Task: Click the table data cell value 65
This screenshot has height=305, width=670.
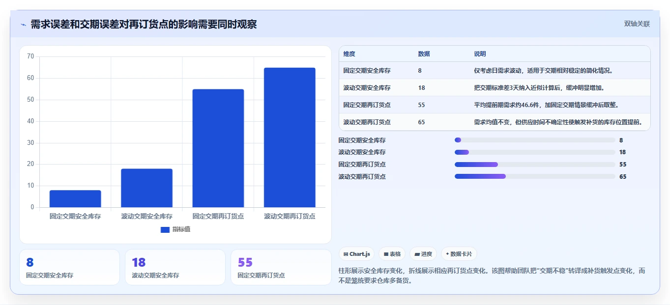Action: [421, 122]
